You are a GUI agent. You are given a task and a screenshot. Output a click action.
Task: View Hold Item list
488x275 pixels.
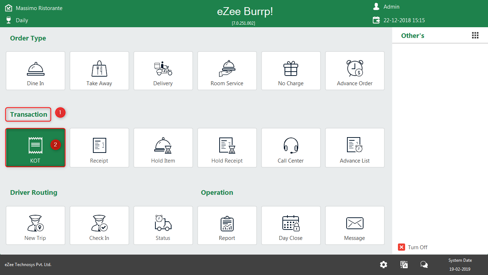coord(163,148)
